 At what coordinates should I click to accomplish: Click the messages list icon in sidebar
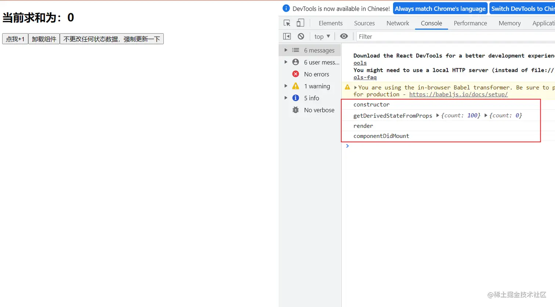point(295,50)
